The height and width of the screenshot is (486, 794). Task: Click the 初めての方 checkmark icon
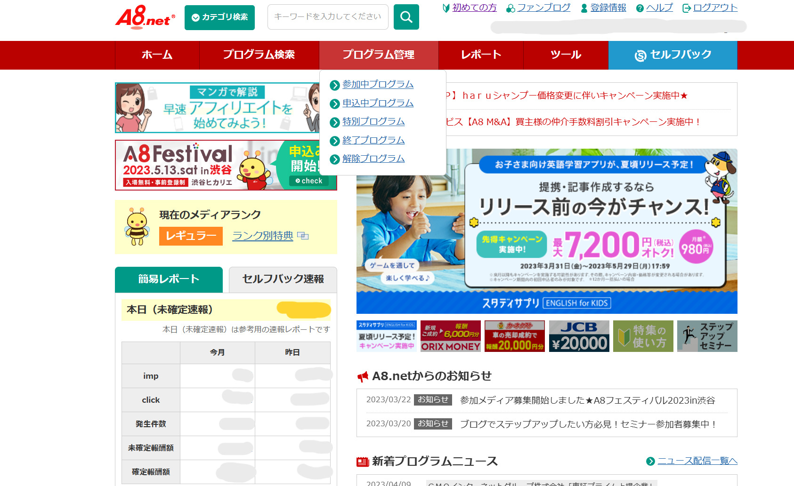coord(446,8)
